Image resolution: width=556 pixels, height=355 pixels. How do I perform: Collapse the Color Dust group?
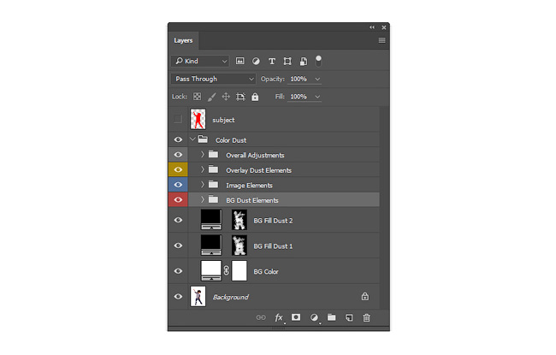point(192,139)
